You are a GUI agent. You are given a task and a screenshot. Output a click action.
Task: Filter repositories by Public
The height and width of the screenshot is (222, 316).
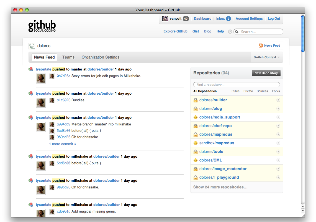pos(235,91)
